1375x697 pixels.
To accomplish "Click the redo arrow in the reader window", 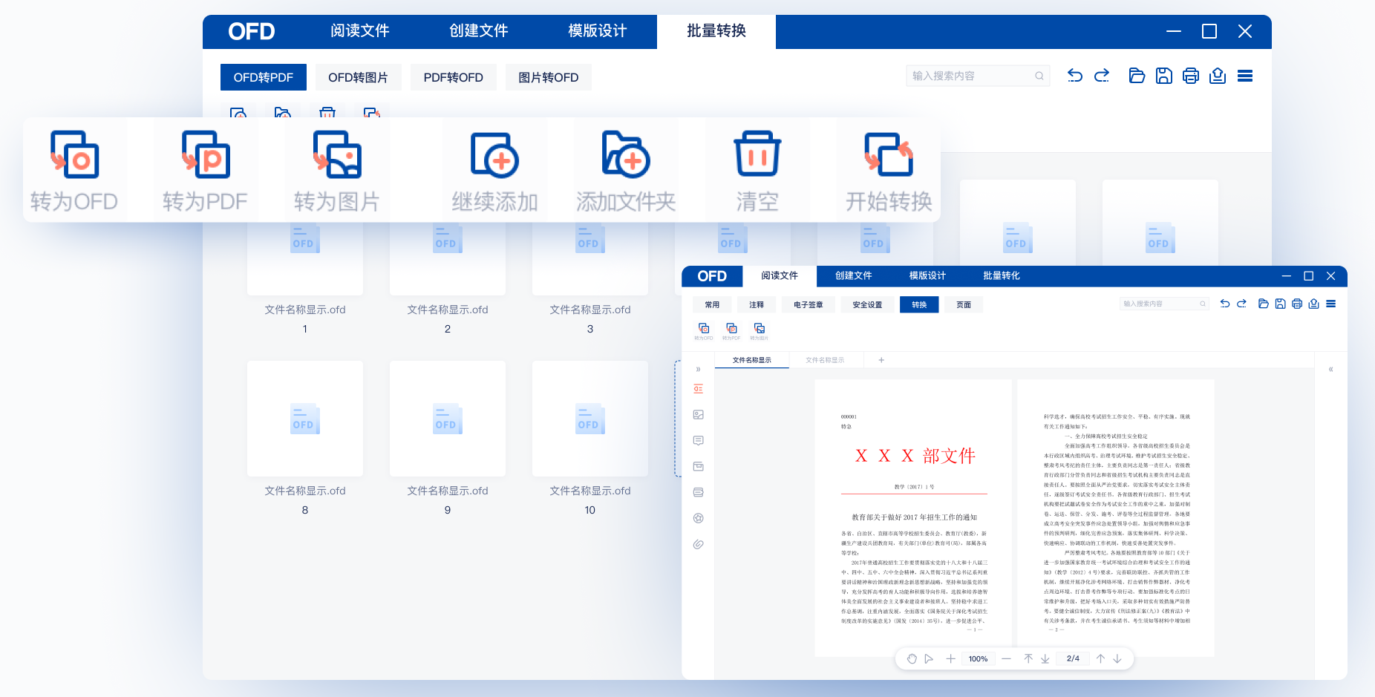I will click(x=1241, y=304).
